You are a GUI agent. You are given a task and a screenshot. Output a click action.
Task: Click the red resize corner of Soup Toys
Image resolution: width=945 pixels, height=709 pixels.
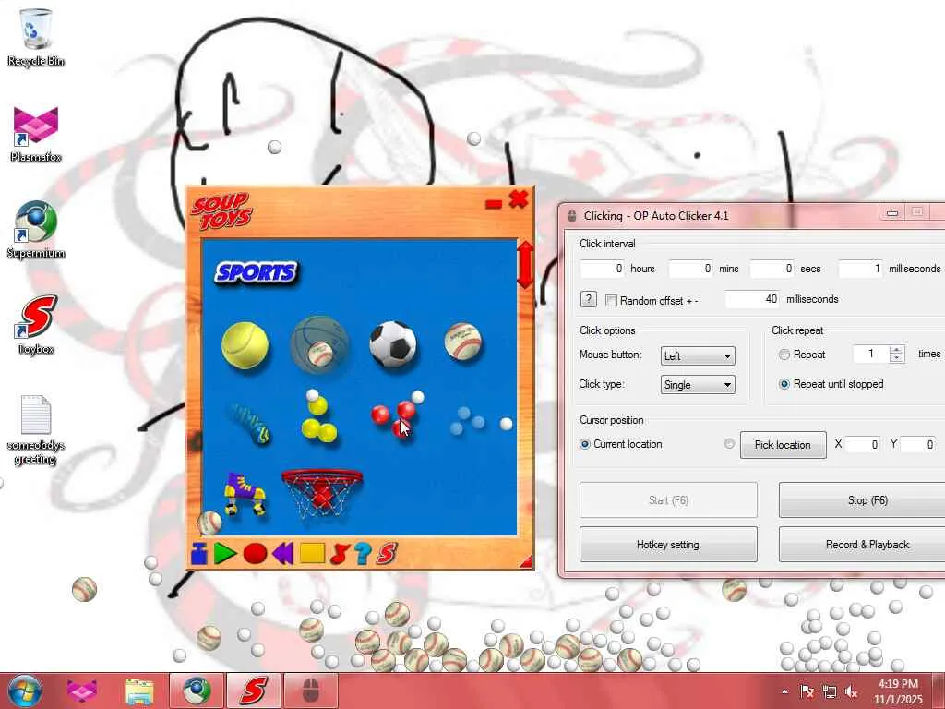(526, 562)
